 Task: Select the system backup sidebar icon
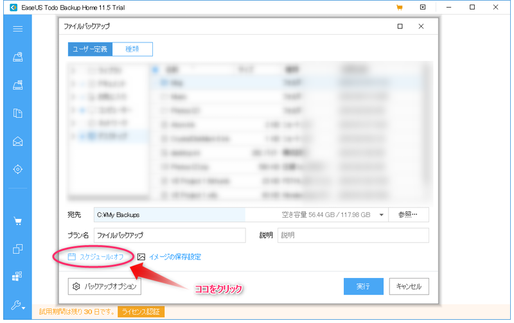point(18,85)
